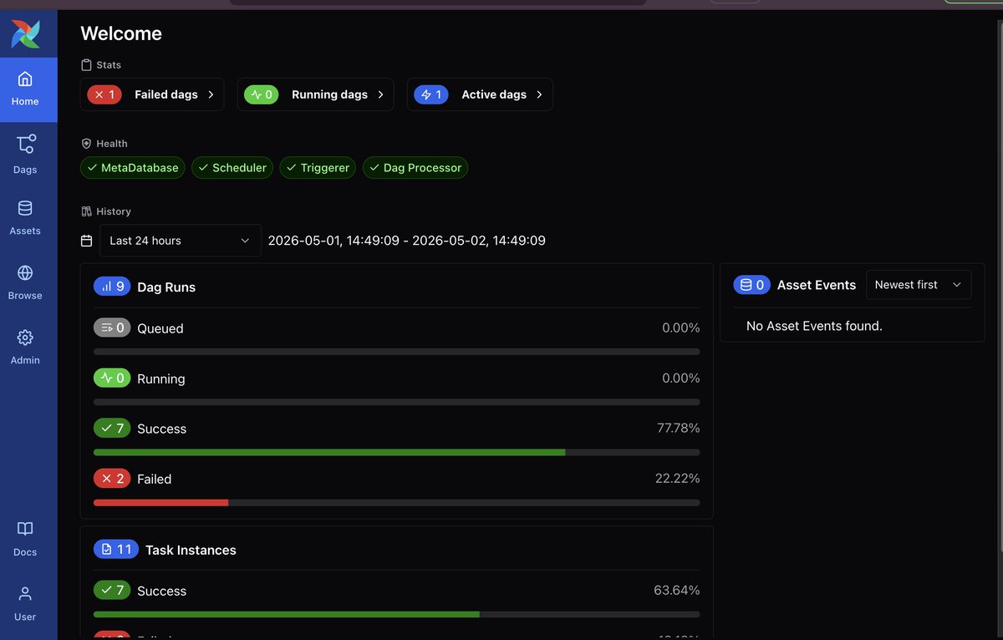Click the Dag Runs Success badge 7

point(112,429)
